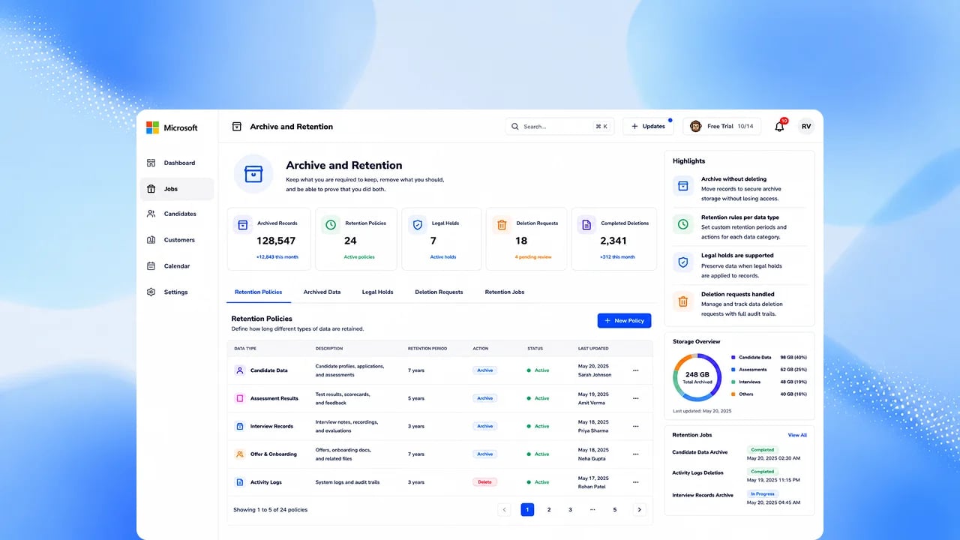Switch to the Archived Data tab
Screen dimensions: 960x540
pyautogui.click(x=322, y=292)
